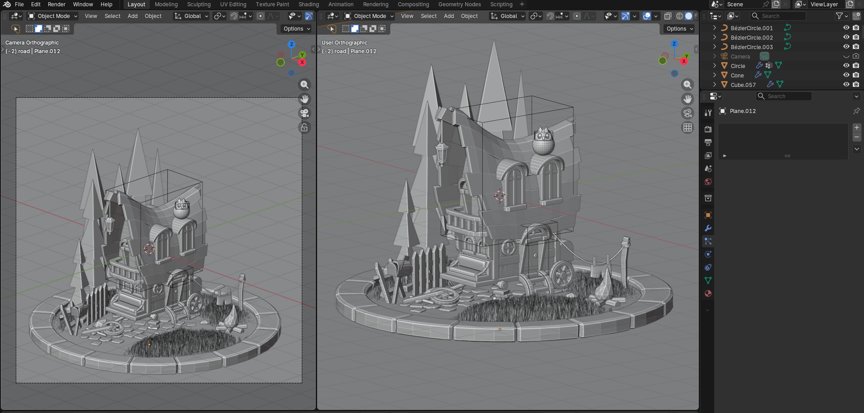Click zoom magnifier in left viewport
This screenshot has width=864, height=413.
coord(305,85)
